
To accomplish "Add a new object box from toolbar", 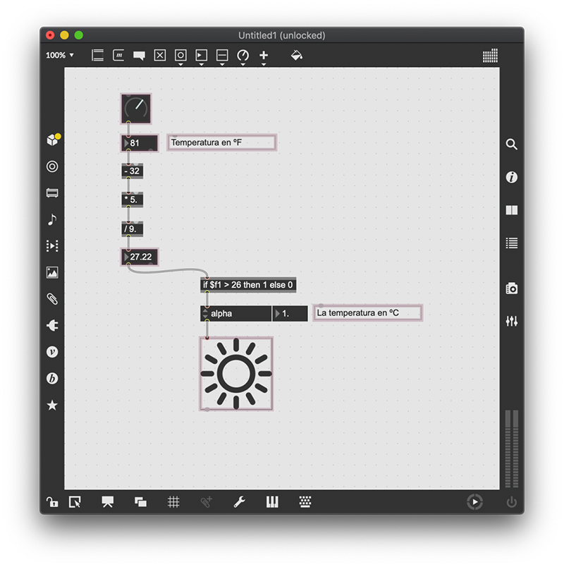I will pos(97,55).
